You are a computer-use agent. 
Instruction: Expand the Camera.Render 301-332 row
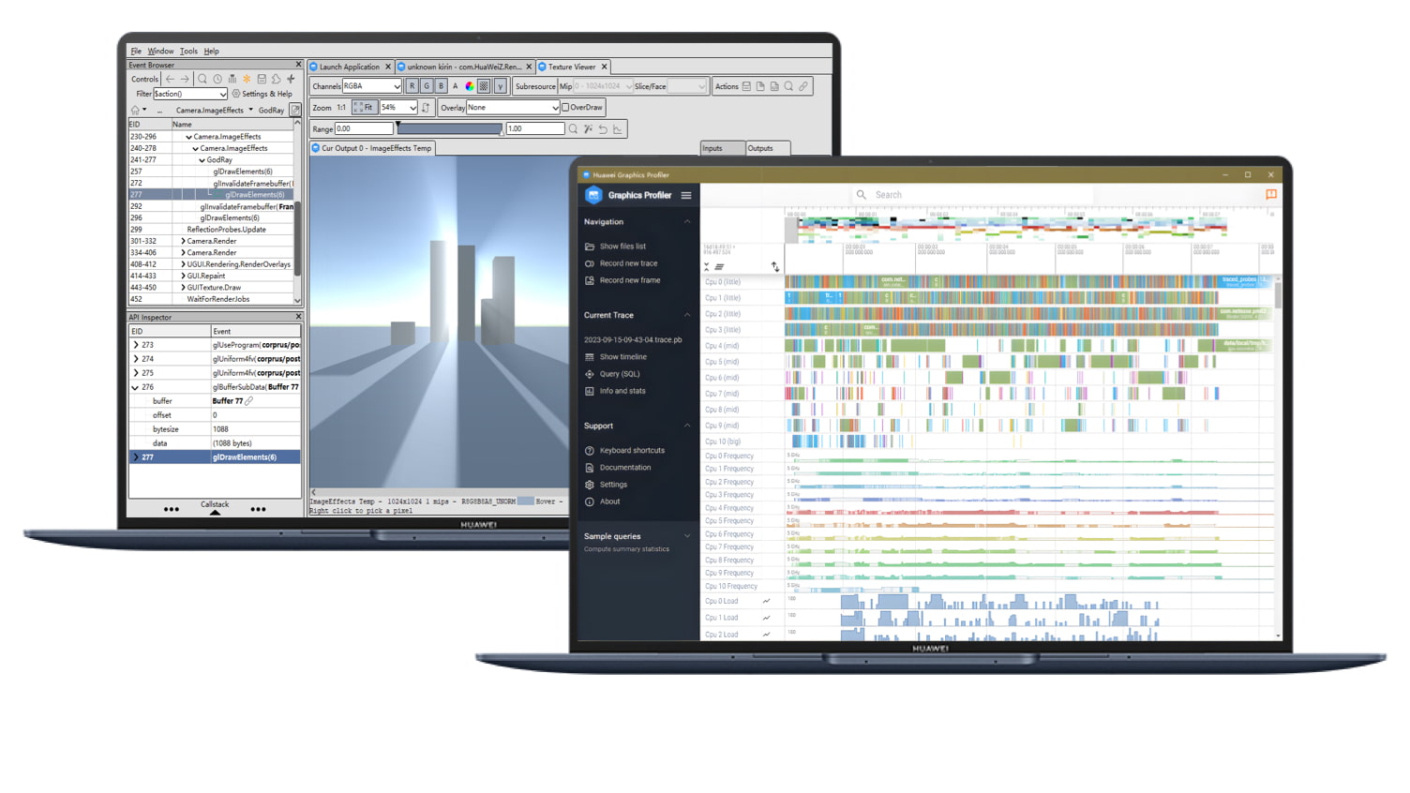183,241
